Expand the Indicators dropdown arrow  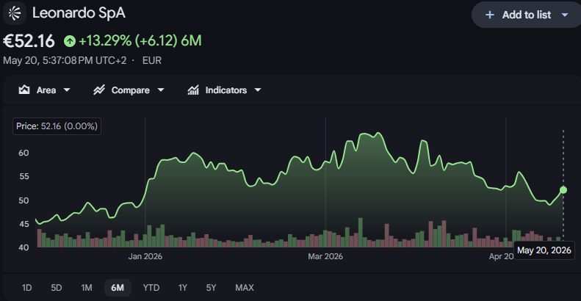tap(258, 90)
